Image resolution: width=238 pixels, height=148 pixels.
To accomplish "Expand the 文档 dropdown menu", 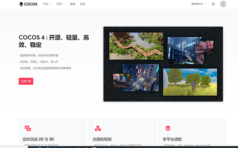I will (60, 4).
